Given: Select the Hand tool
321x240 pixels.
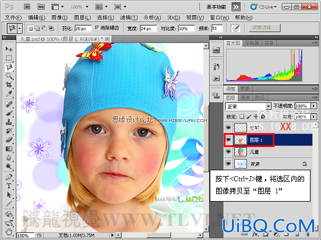Looking at the screenshot, I should (x=9, y=231).
